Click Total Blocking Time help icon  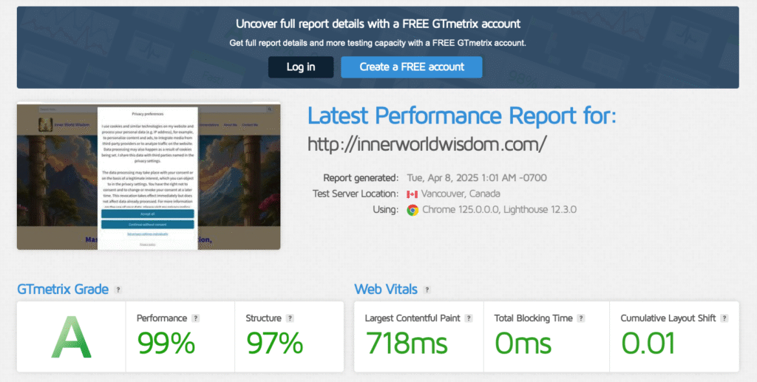(581, 318)
